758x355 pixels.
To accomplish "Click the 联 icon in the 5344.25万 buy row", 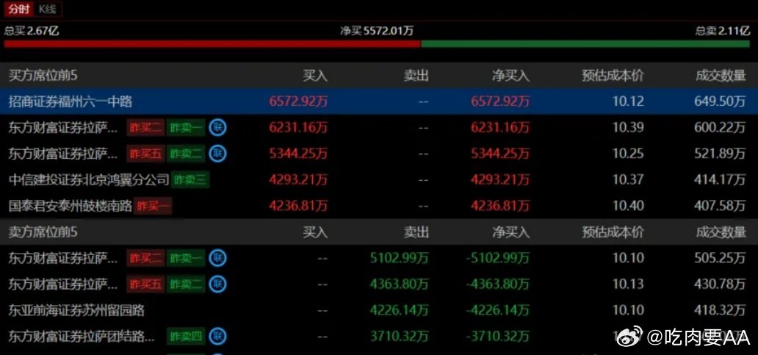I will click(x=217, y=154).
